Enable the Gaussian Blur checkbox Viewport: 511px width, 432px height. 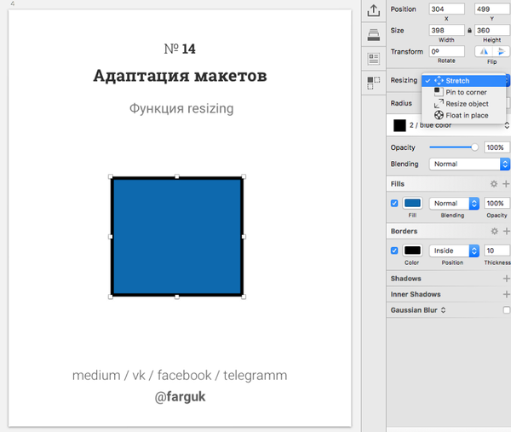tap(507, 310)
